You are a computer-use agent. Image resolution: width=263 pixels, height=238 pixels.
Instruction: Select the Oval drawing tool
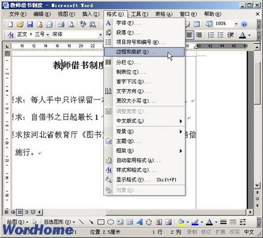coord(110,222)
